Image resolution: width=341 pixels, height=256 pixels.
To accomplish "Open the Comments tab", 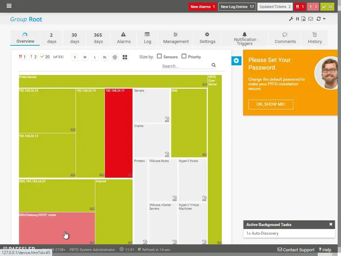I will coord(285,38).
